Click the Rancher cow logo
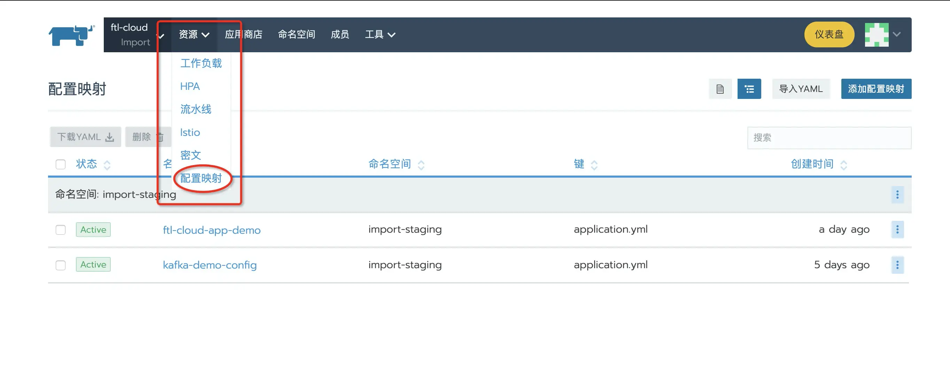950x388 pixels. (71, 36)
